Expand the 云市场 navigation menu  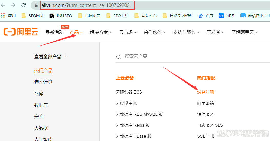128,32
